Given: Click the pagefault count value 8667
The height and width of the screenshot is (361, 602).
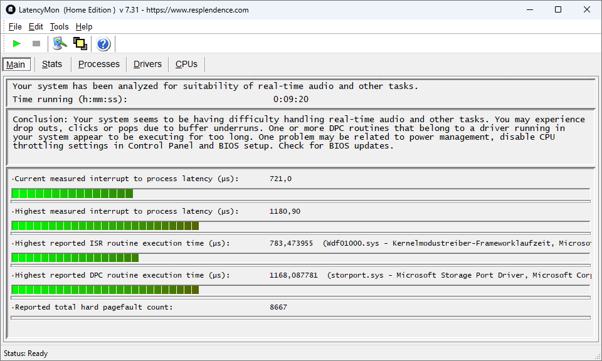Looking at the screenshot, I should [278, 307].
